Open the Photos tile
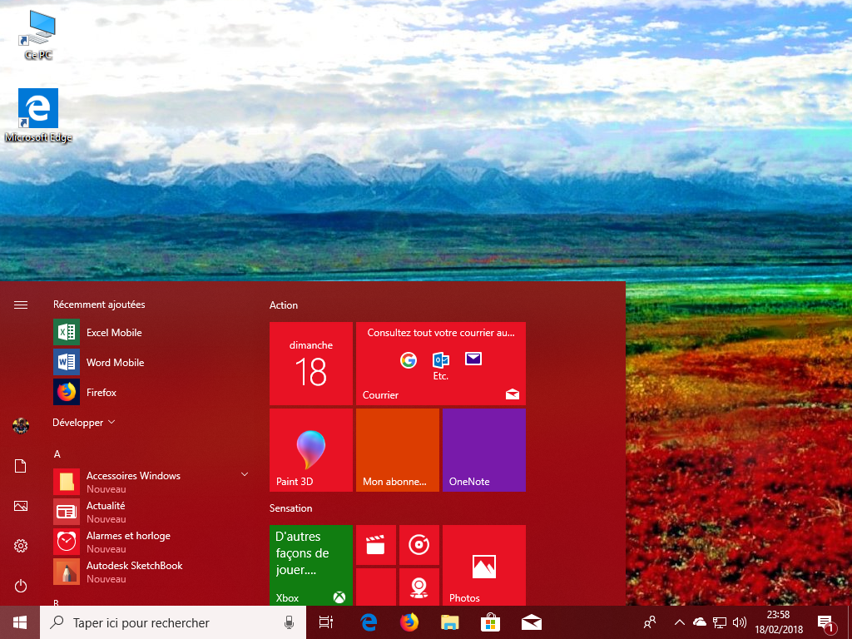The height and width of the screenshot is (639, 852). coord(483,566)
